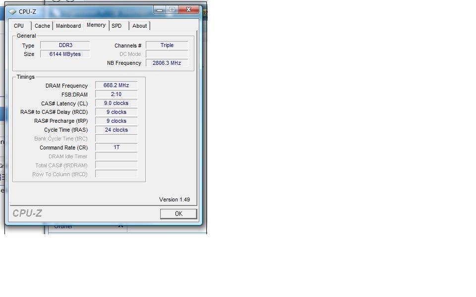The image size is (476, 297).
Task: Click the 6144 MBytes size value
Action: (x=65, y=54)
